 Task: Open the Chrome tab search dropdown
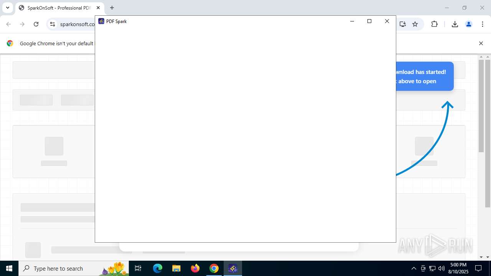(x=7, y=8)
